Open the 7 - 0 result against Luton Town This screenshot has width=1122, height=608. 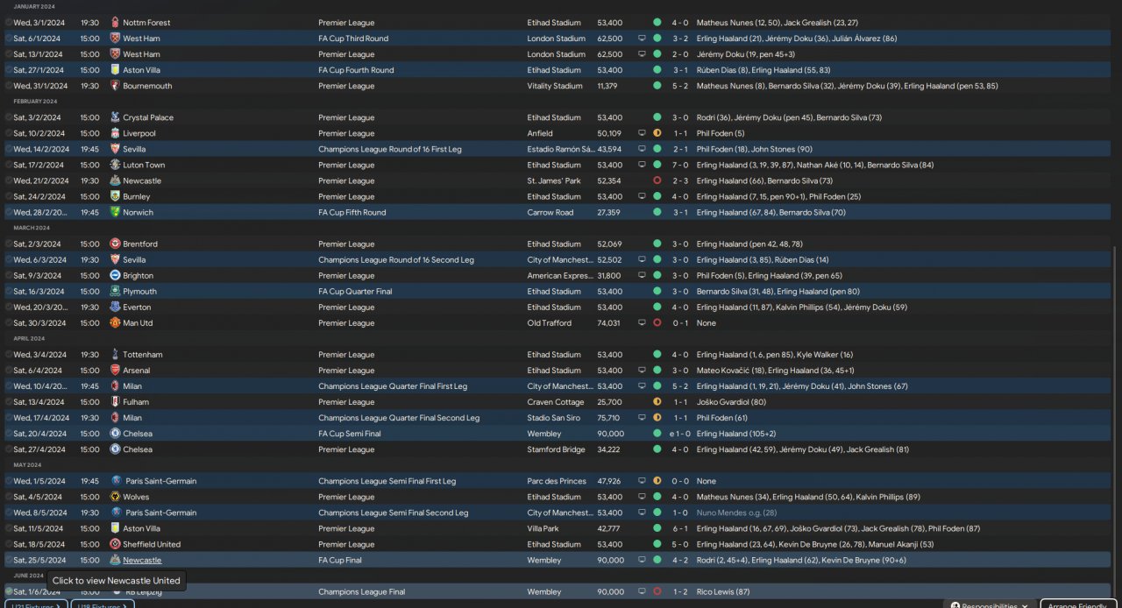680,165
